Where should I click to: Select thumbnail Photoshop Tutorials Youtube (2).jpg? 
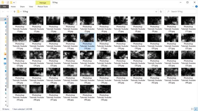click(37, 21)
